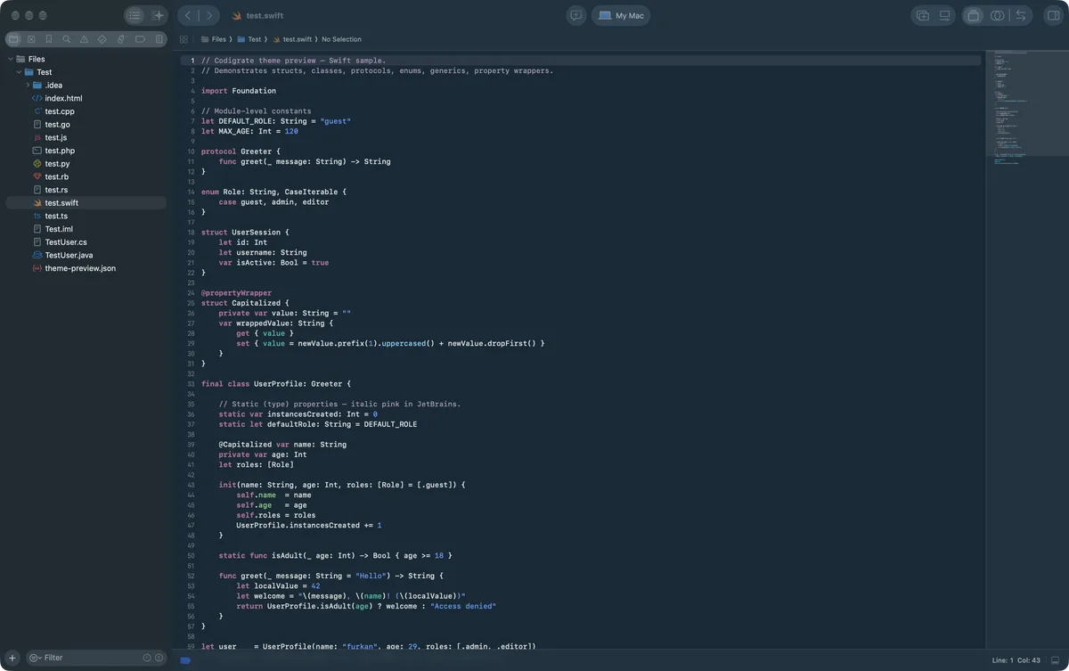Viewport: 1069px width, 671px height.
Task: Toggle the source-control status filter icon
Action: point(159,658)
